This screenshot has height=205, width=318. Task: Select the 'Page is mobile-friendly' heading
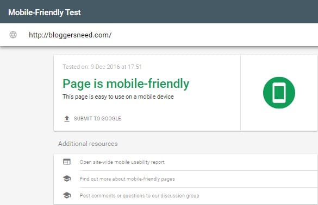pyautogui.click(x=126, y=84)
